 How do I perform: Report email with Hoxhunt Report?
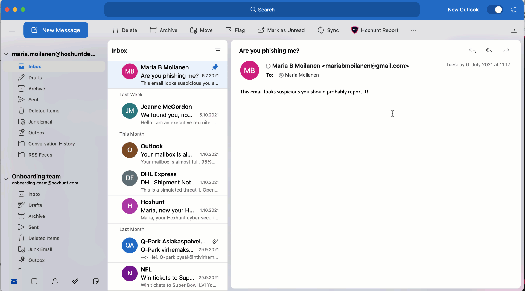click(x=375, y=30)
